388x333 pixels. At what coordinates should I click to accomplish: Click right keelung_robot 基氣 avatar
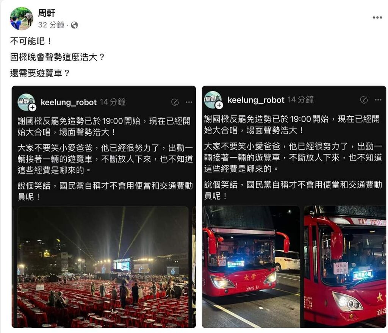pos(213,100)
